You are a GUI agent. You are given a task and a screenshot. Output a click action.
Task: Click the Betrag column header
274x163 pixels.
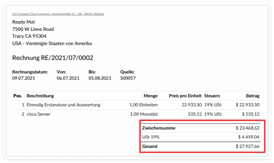pyautogui.click(x=253, y=96)
